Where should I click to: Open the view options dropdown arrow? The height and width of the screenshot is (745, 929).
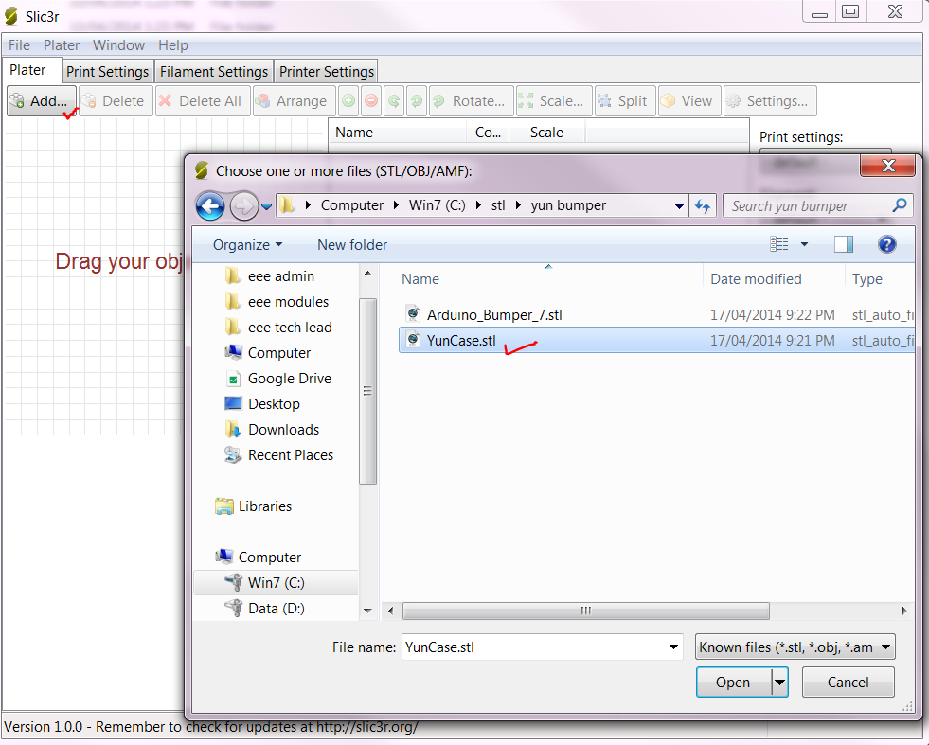(x=804, y=244)
